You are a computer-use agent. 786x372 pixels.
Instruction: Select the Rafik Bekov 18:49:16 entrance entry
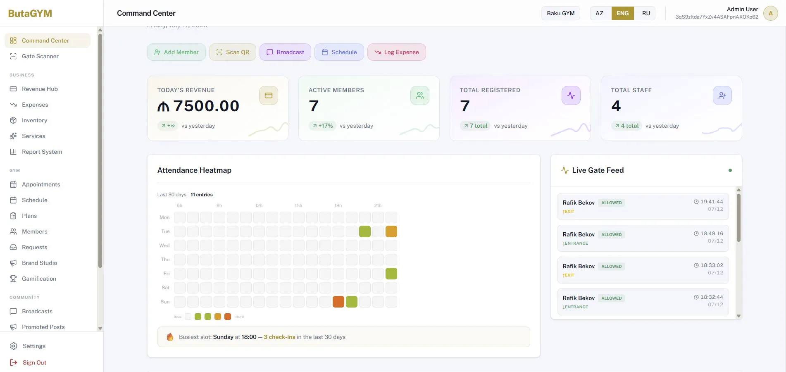point(643,238)
